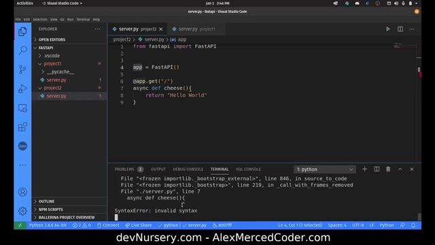The height and width of the screenshot is (245, 435).
Task: Open the Extensions view
Action: 22,127
